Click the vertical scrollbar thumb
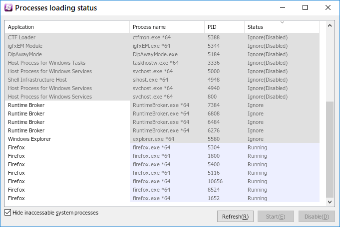The height and width of the screenshot is (227, 340). click(x=330, y=149)
